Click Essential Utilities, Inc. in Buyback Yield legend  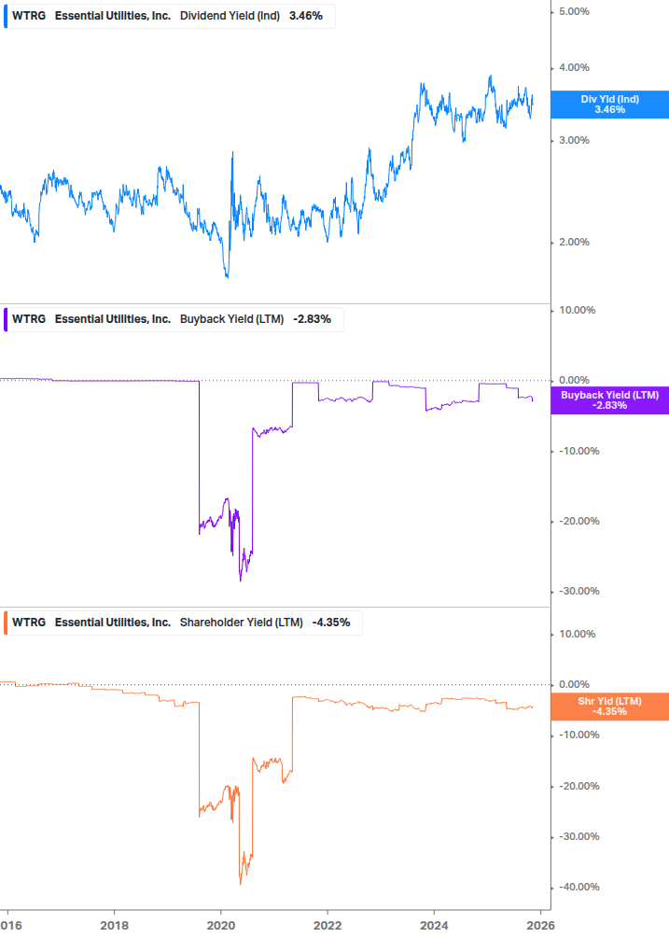(x=112, y=319)
